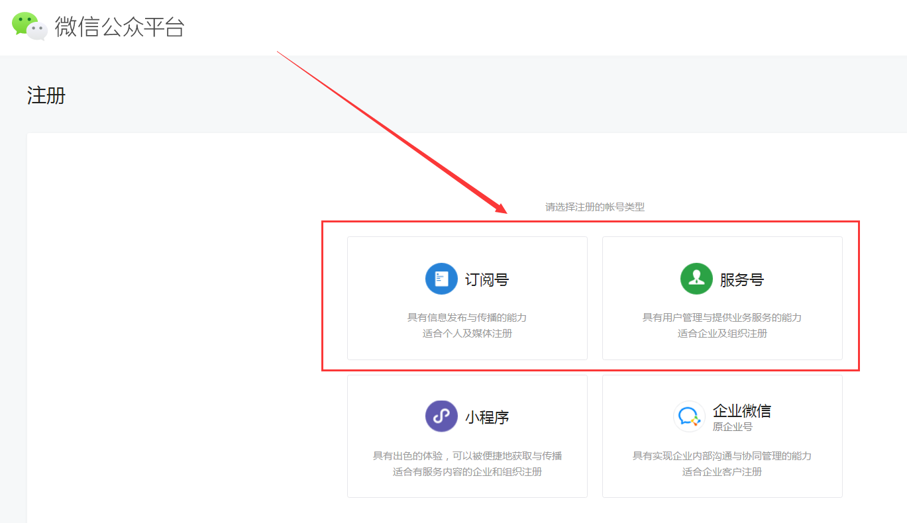Click the blue 订阅号 icon
Image resolution: width=907 pixels, height=523 pixels.
[441, 279]
